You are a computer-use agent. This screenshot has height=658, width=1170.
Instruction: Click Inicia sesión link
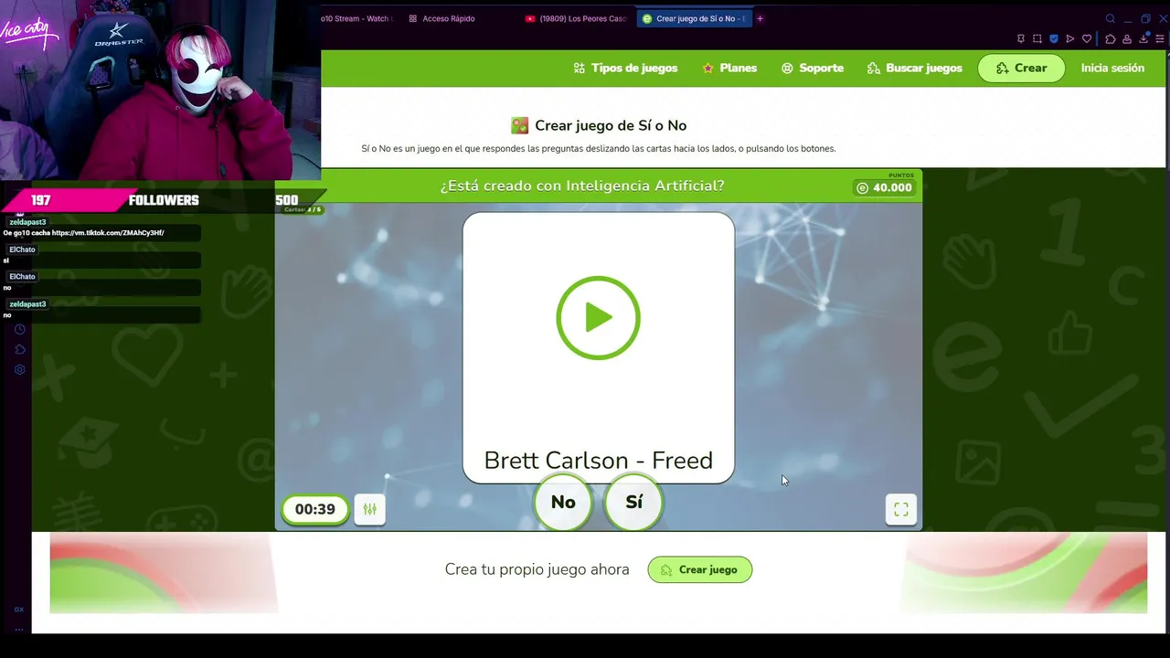point(1112,68)
